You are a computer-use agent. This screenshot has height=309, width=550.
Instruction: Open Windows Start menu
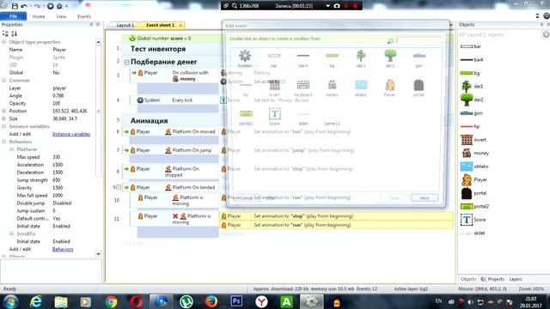[x=10, y=301]
